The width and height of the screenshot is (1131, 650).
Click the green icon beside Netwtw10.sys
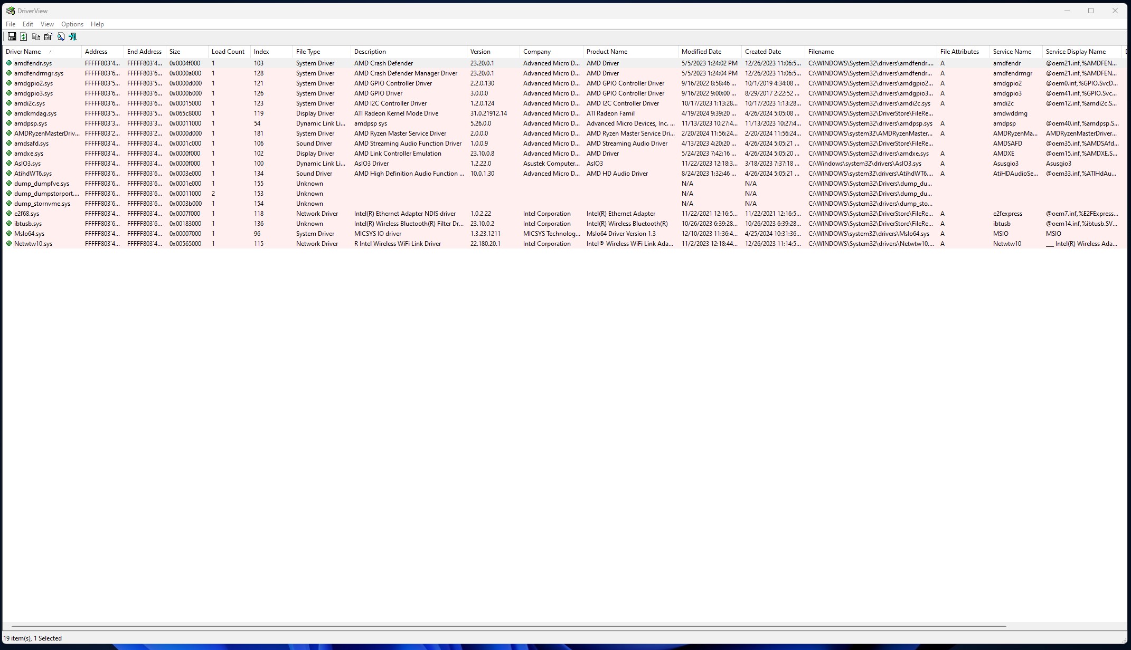coord(9,243)
